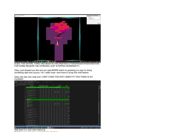177x132 pixels.
Task: Click the magnifier icon in the event editor header
Action: pyautogui.click(x=39, y=86)
